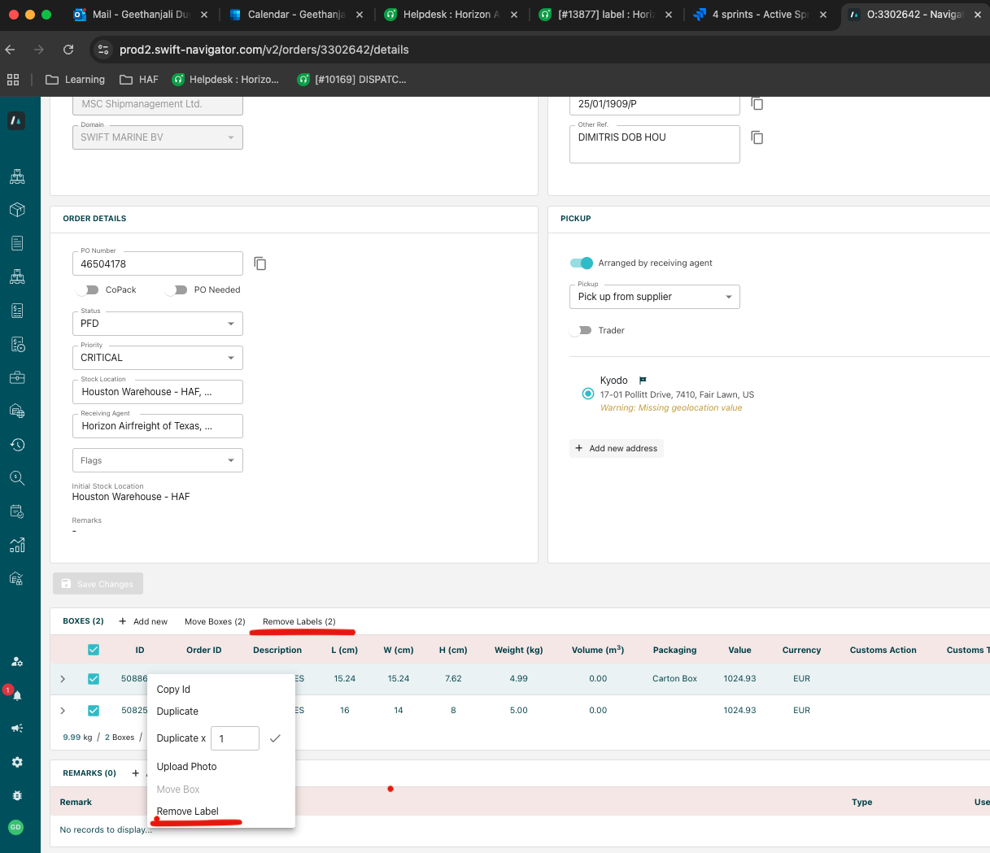Open the user settings icon in the sidebar
Screen dimensions: 990x853
click(x=17, y=661)
